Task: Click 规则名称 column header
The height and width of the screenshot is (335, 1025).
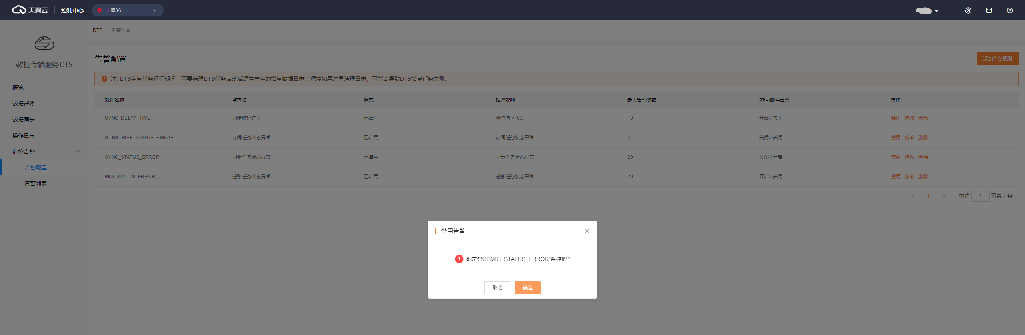Action: [115, 100]
